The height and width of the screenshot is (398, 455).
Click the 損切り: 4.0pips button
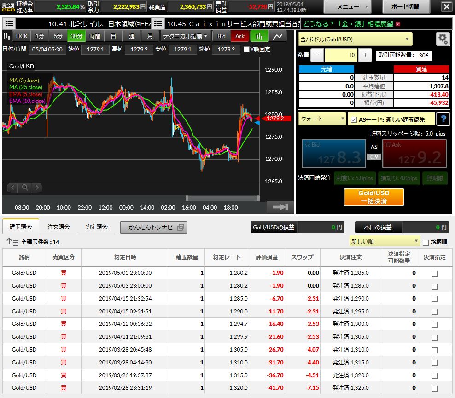click(399, 178)
